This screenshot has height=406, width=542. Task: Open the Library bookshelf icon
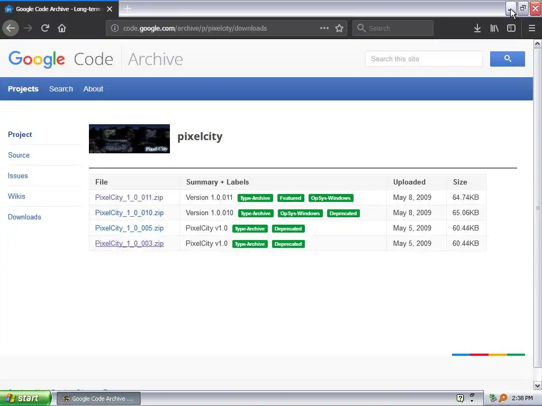pos(494,28)
